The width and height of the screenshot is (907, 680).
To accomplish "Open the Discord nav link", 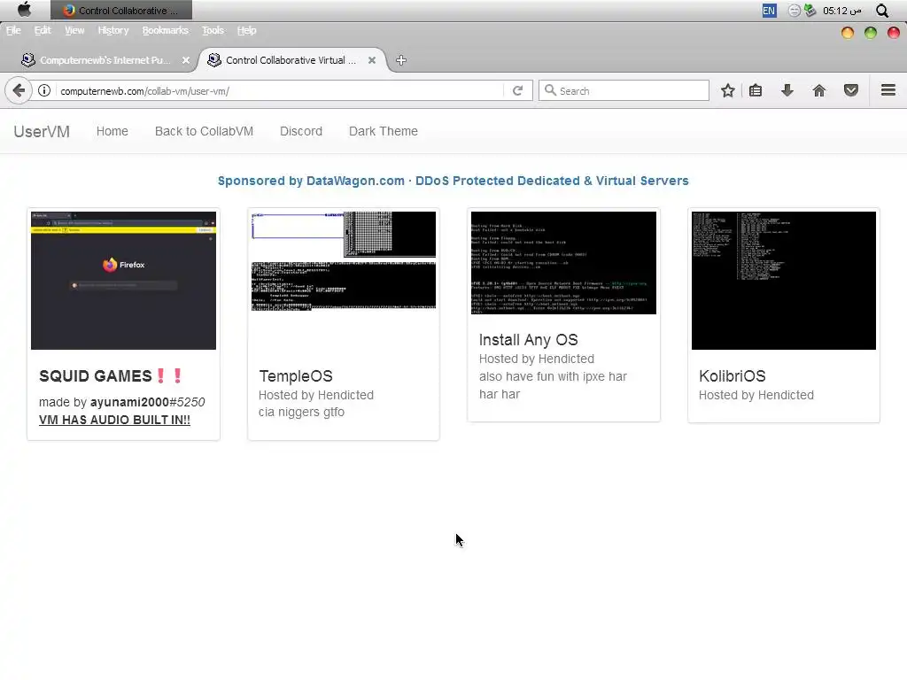I will coord(301,131).
